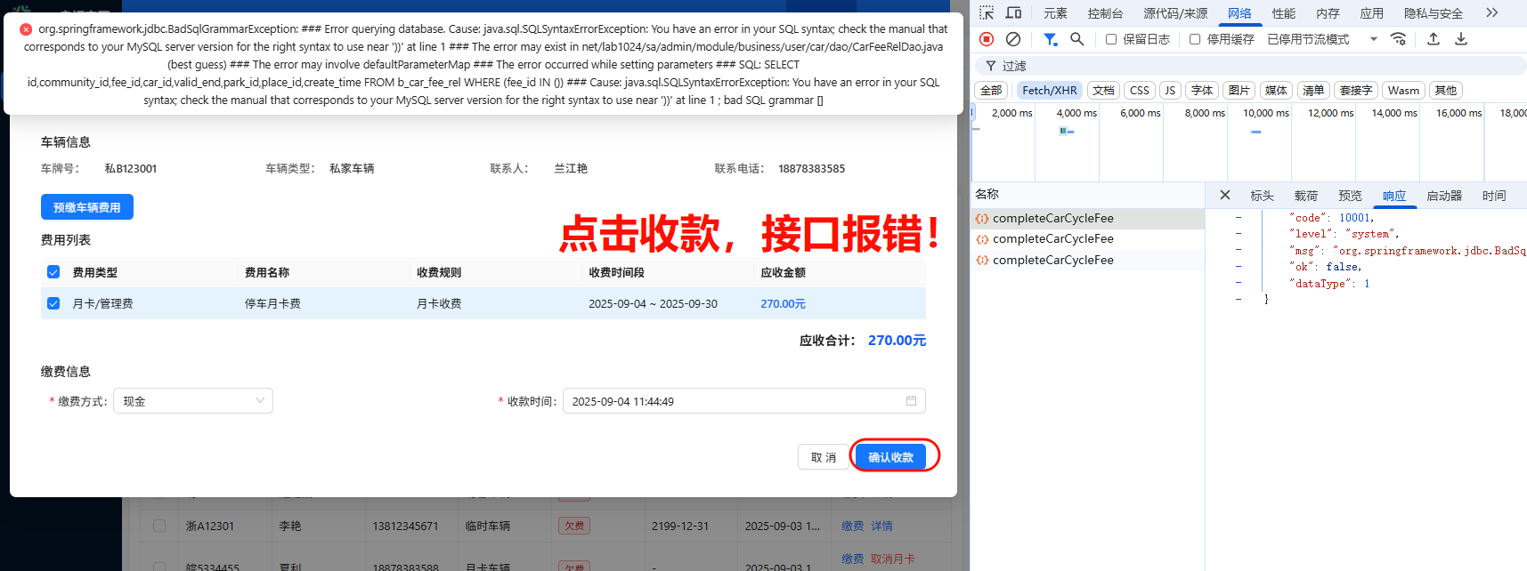Filter requests by 全部
1527x571 pixels.
991,91
